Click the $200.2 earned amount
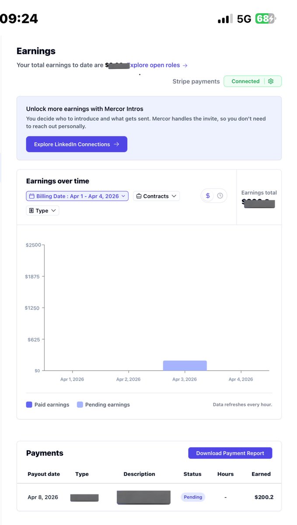The width and height of the screenshot is (297, 525). (x=264, y=497)
